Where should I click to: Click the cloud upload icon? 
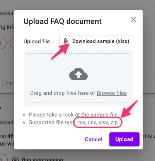pos(78,74)
